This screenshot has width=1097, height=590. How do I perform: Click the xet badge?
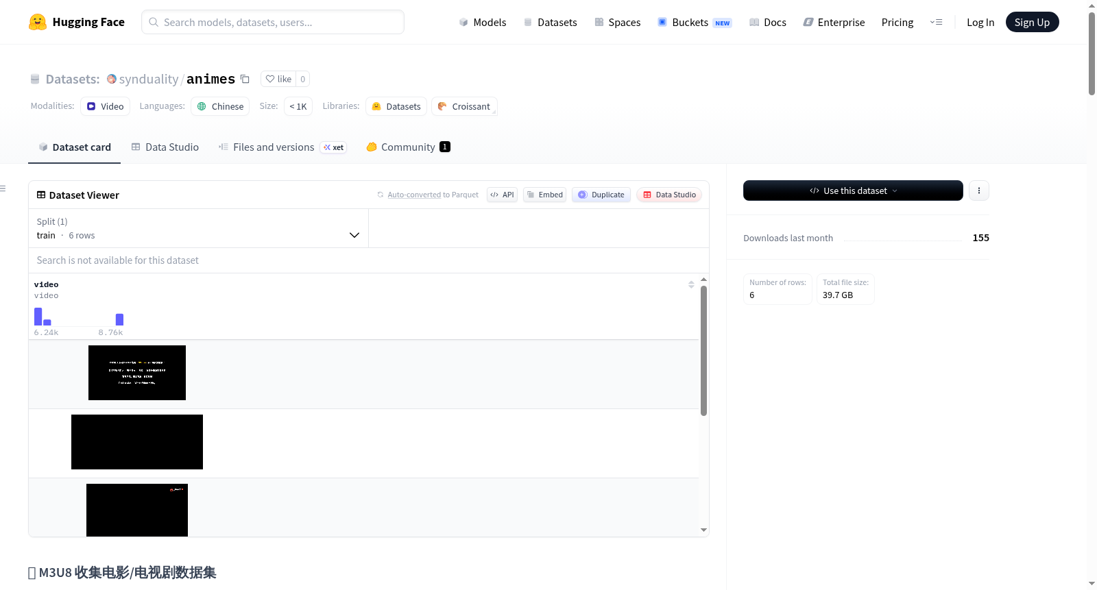pos(333,147)
